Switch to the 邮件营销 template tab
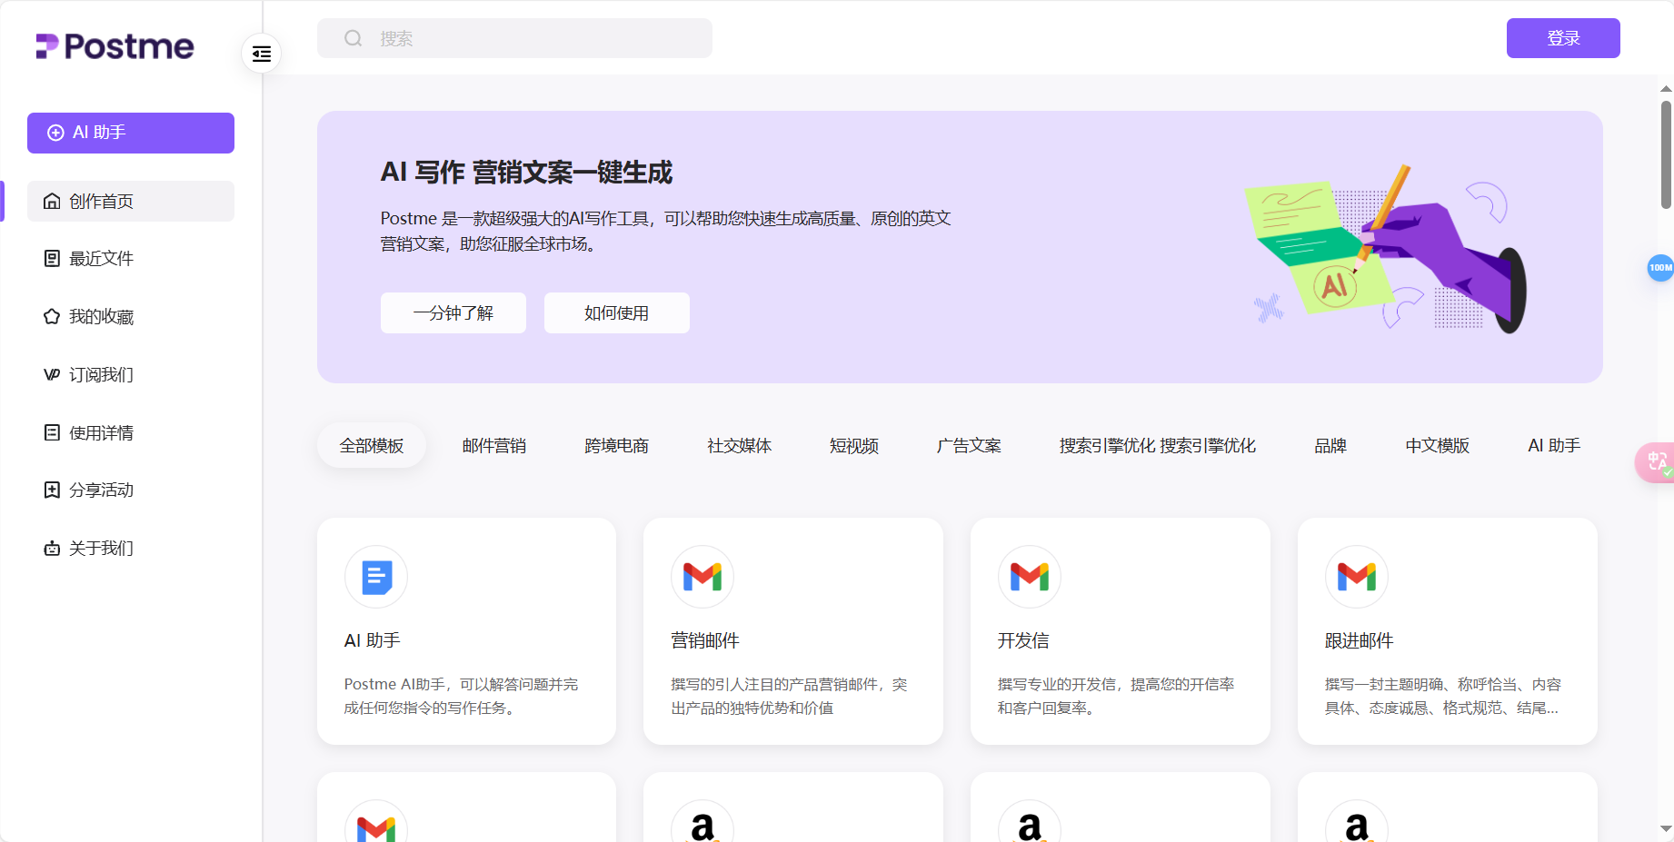The image size is (1674, 842). [x=494, y=445]
